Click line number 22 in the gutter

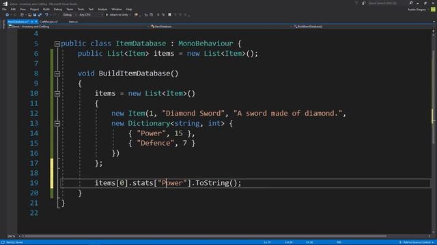[x=34, y=213]
